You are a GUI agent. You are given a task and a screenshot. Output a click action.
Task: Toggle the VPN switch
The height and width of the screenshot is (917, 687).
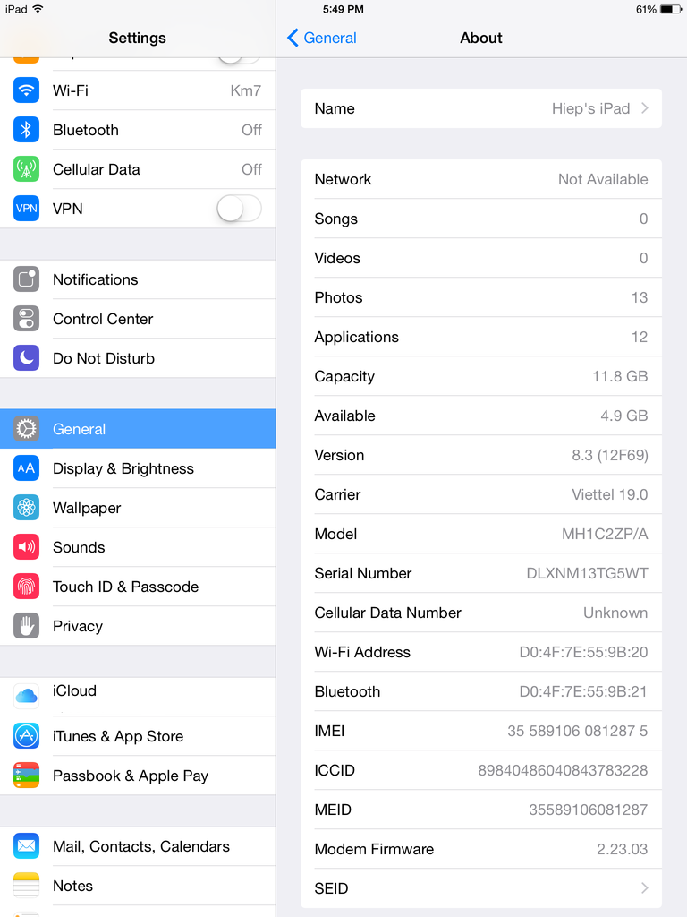[x=239, y=209]
